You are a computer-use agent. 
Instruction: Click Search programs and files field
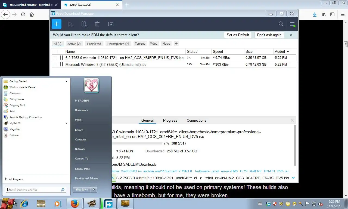tap(36, 189)
